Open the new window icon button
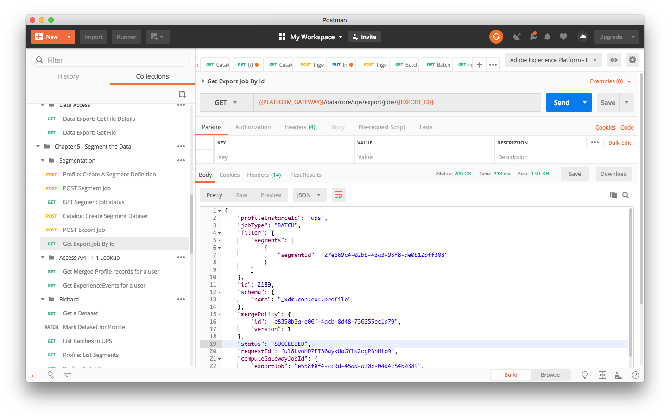Viewport: 670px width, 419px height. (x=158, y=37)
